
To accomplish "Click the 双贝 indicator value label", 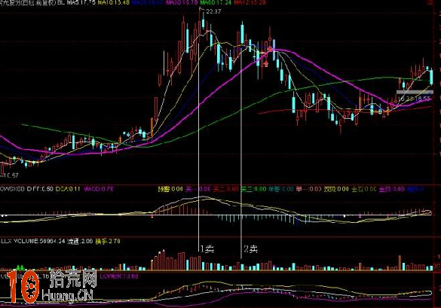I will tap(336, 189).
